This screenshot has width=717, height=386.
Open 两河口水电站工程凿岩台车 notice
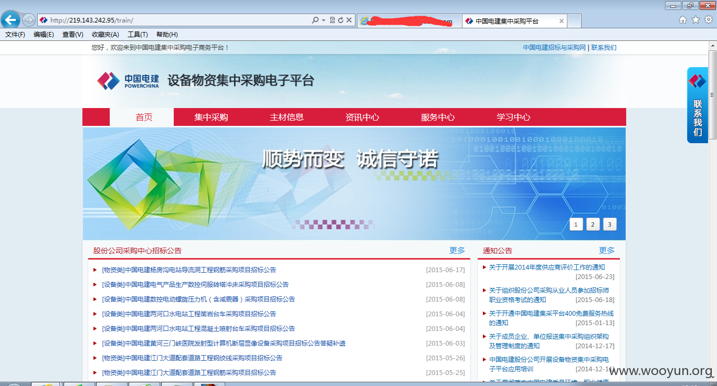click(x=189, y=314)
